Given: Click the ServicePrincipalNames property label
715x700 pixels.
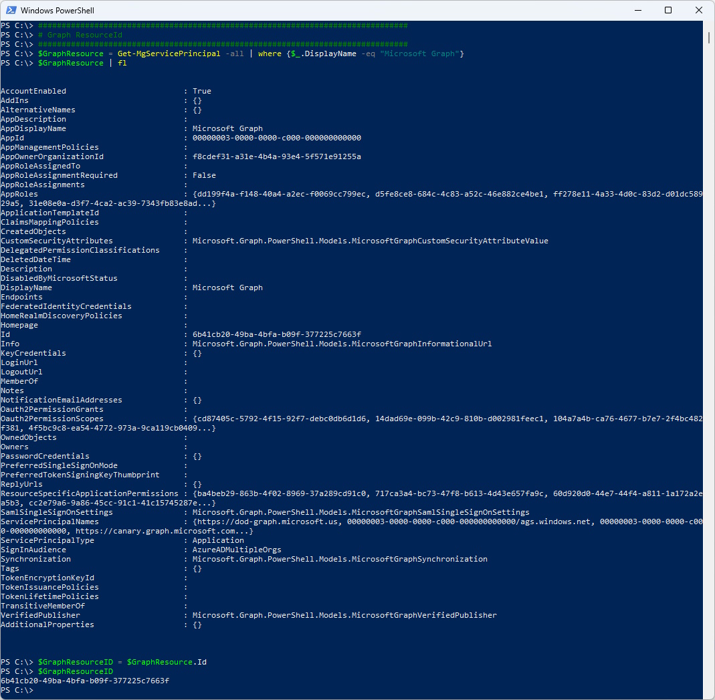Looking at the screenshot, I should (49, 521).
